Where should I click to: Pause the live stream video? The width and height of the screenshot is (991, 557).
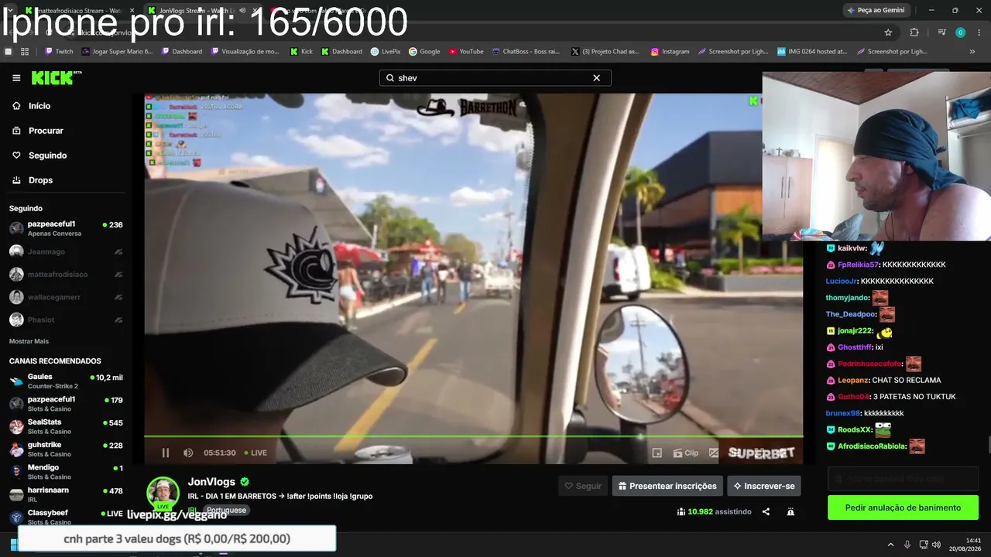pos(165,453)
